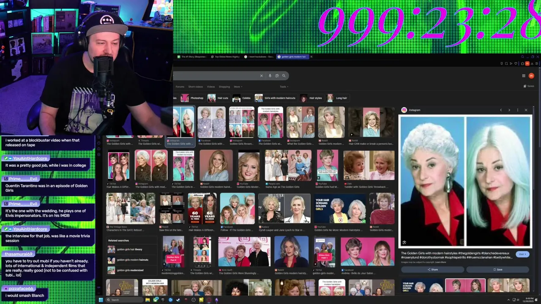
Task: Open the orange Google account avatar
Action: point(531,76)
